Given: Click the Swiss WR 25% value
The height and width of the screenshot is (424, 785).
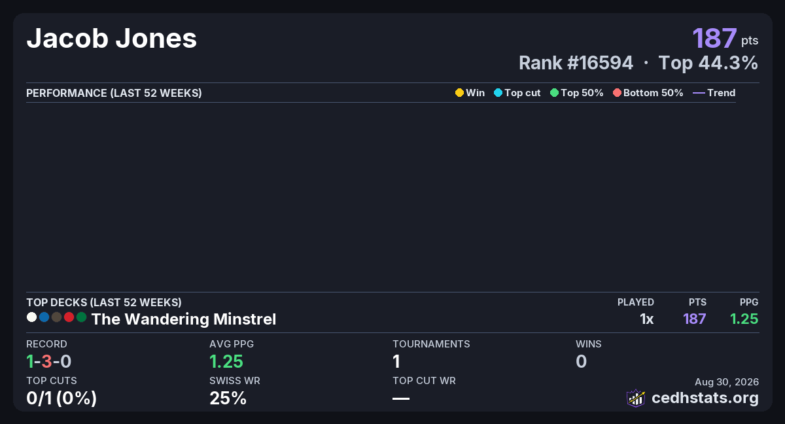Looking at the screenshot, I should point(228,398).
